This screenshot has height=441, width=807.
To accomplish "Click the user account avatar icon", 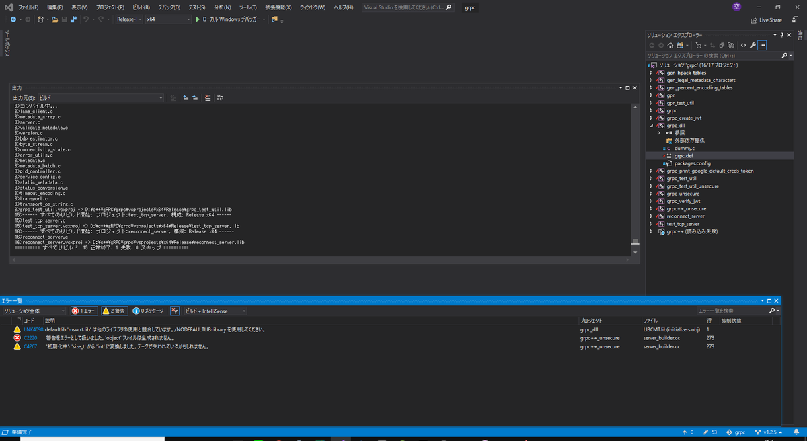I will [736, 7].
